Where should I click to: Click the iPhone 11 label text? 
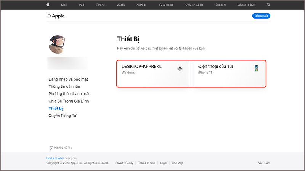coord(205,73)
